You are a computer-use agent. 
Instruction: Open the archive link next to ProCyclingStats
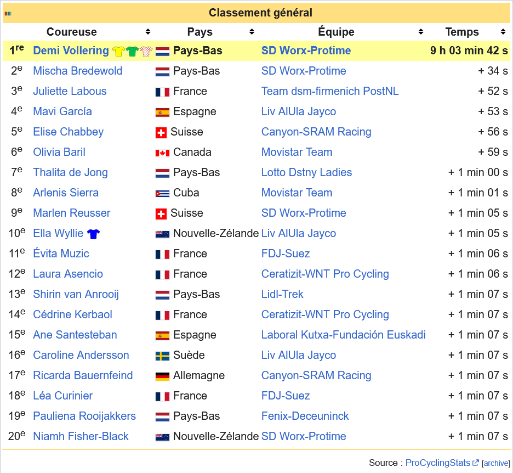pos(496,463)
